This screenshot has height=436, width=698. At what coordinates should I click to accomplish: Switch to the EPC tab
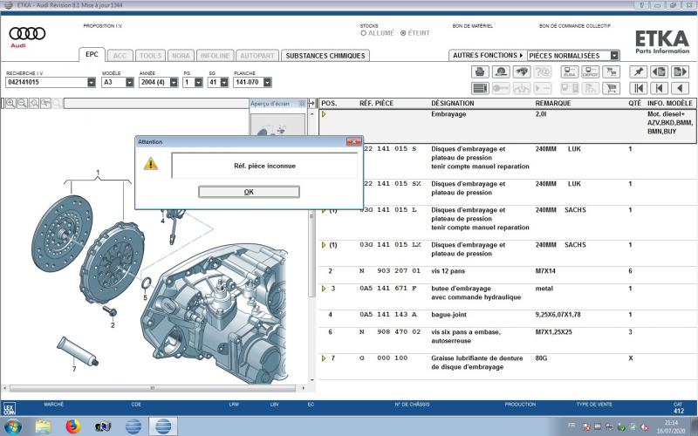pyautogui.click(x=92, y=55)
